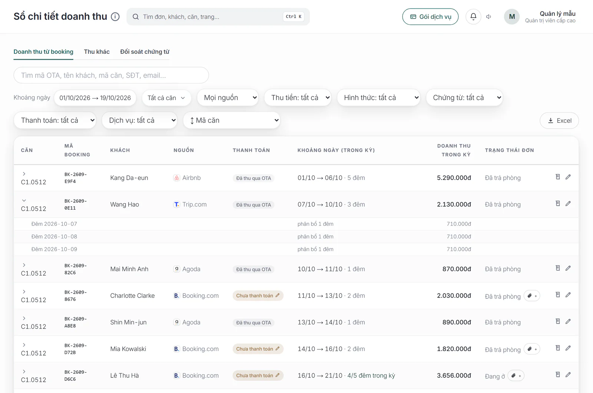This screenshot has width=593, height=393.
Task: Click Chưa thanh toán badge for Lê Thu Hà
Action: tap(258, 376)
